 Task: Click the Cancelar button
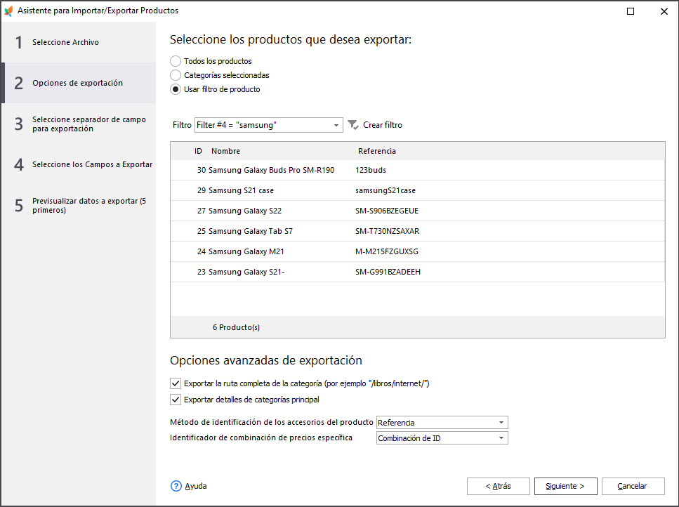point(633,486)
